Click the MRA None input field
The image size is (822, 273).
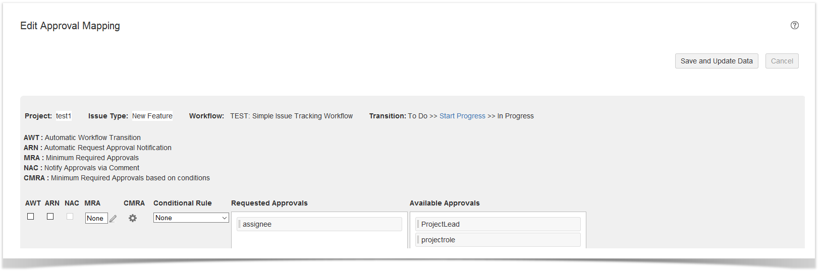[96, 218]
